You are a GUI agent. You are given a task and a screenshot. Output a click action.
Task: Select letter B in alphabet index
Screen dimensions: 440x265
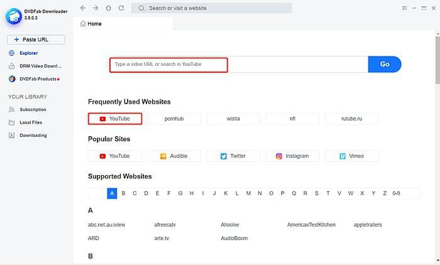[x=123, y=193]
